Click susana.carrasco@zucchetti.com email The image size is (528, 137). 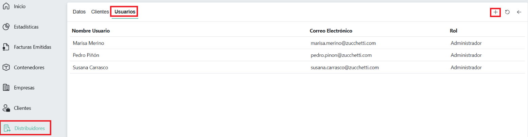click(345, 67)
